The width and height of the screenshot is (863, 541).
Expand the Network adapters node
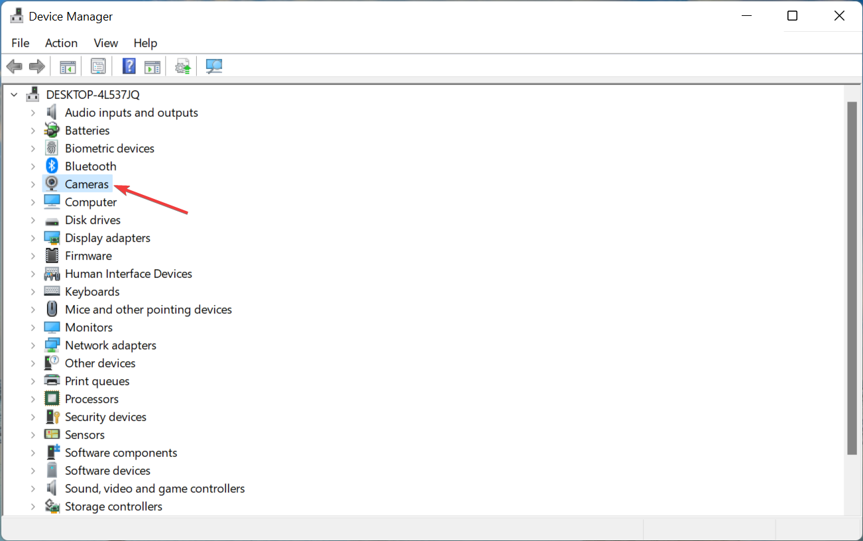tap(32, 345)
